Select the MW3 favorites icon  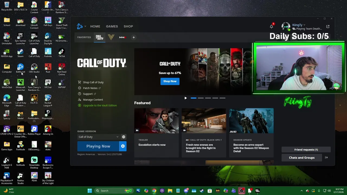click(x=122, y=37)
